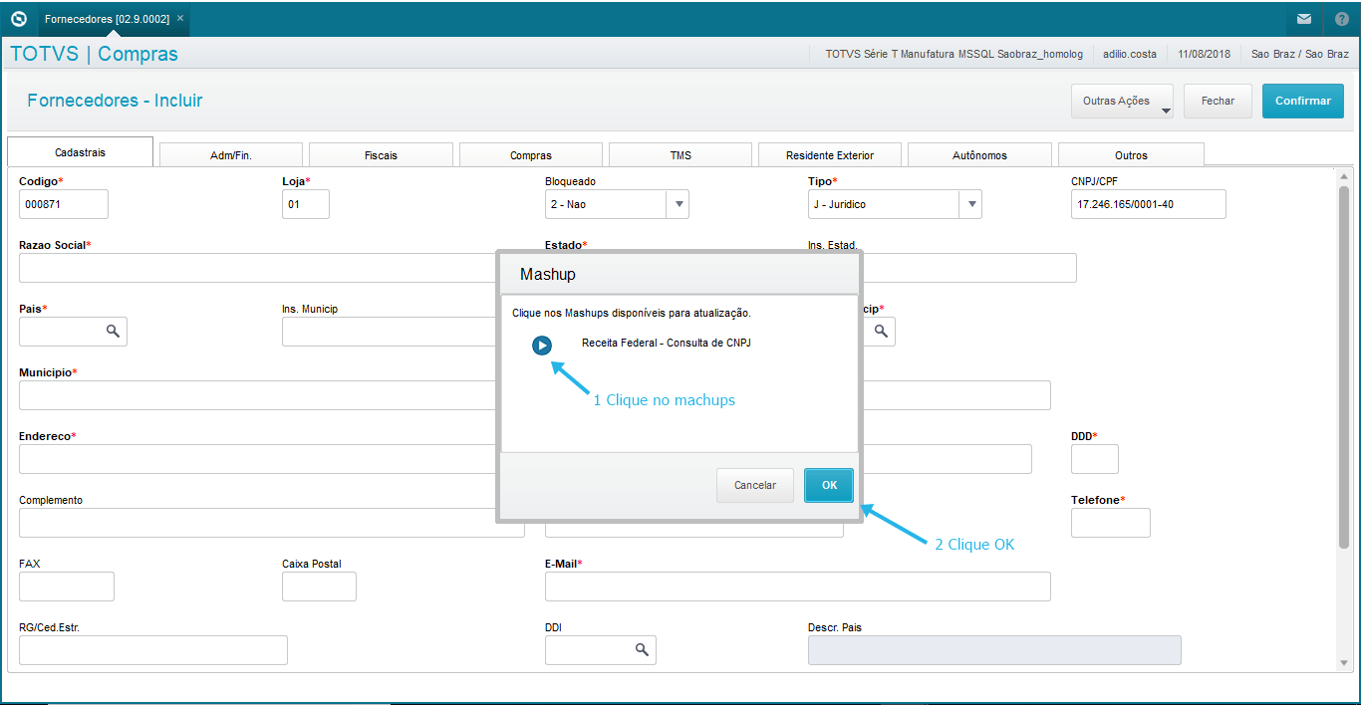The height and width of the screenshot is (705, 1361).
Task: Click the date 11/08/2018 in header
Action: [x=1205, y=54]
